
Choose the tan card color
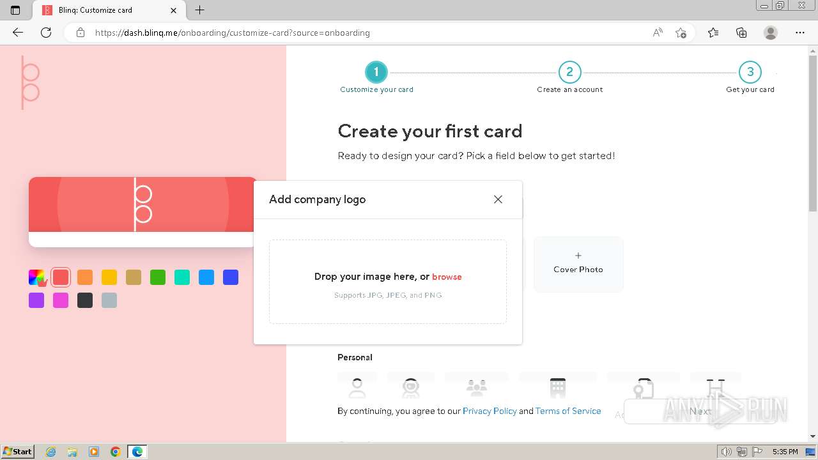tap(134, 277)
